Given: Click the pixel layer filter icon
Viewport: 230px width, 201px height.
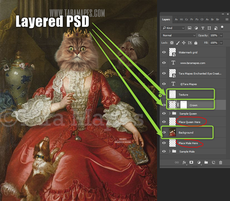Looking at the screenshot, I should coord(190,28).
